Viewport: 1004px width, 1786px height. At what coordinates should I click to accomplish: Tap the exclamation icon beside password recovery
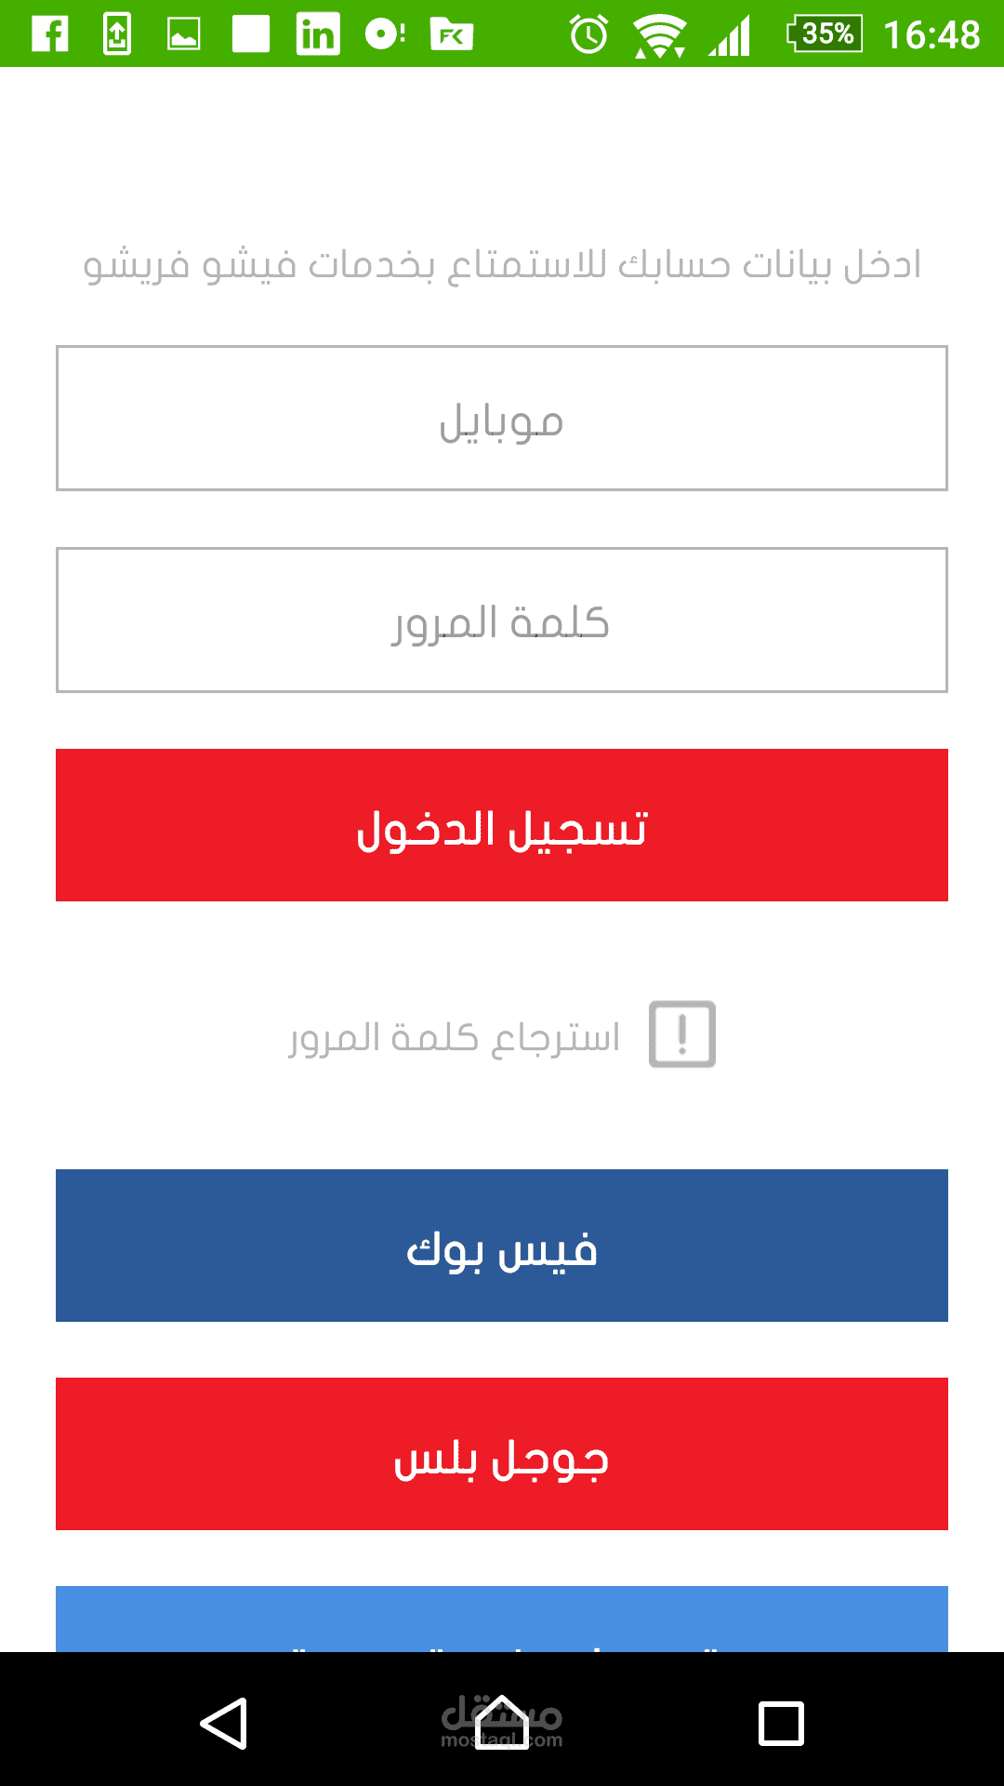click(682, 1034)
